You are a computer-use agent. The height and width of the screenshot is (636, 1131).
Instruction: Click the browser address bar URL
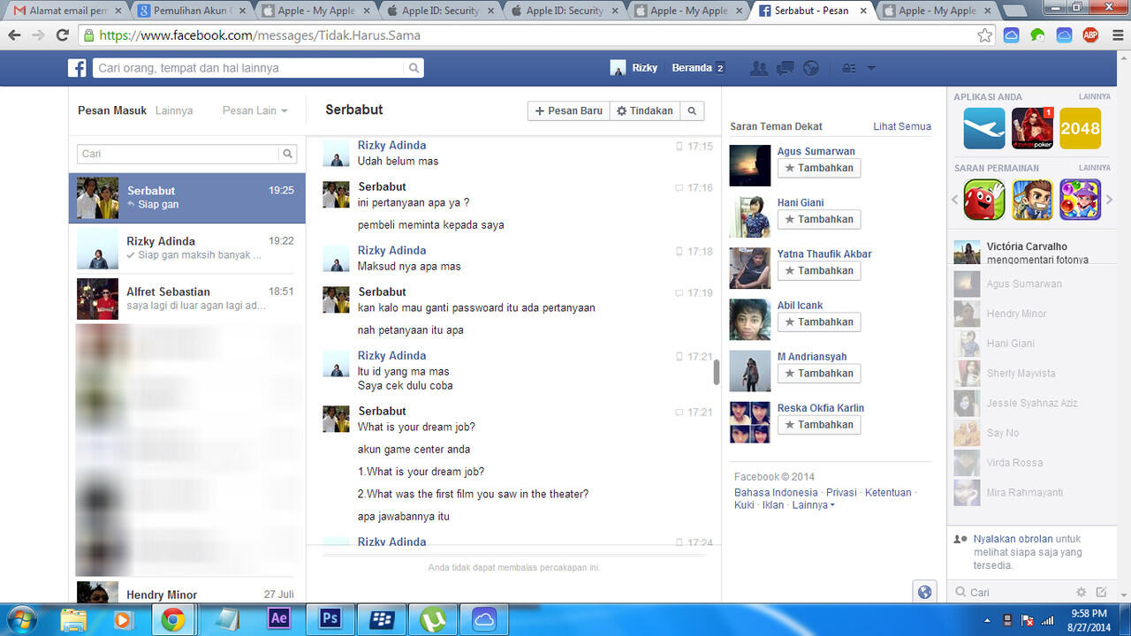pos(260,35)
